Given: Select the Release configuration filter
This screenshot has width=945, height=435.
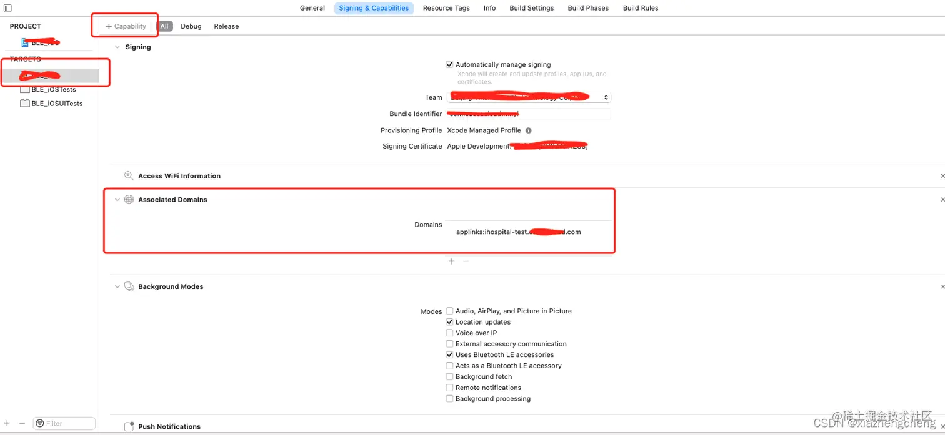Looking at the screenshot, I should point(226,26).
